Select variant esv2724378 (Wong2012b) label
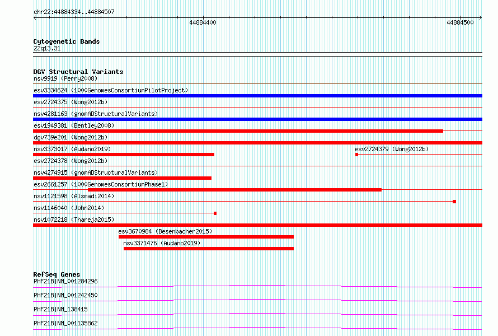 [71, 161]
